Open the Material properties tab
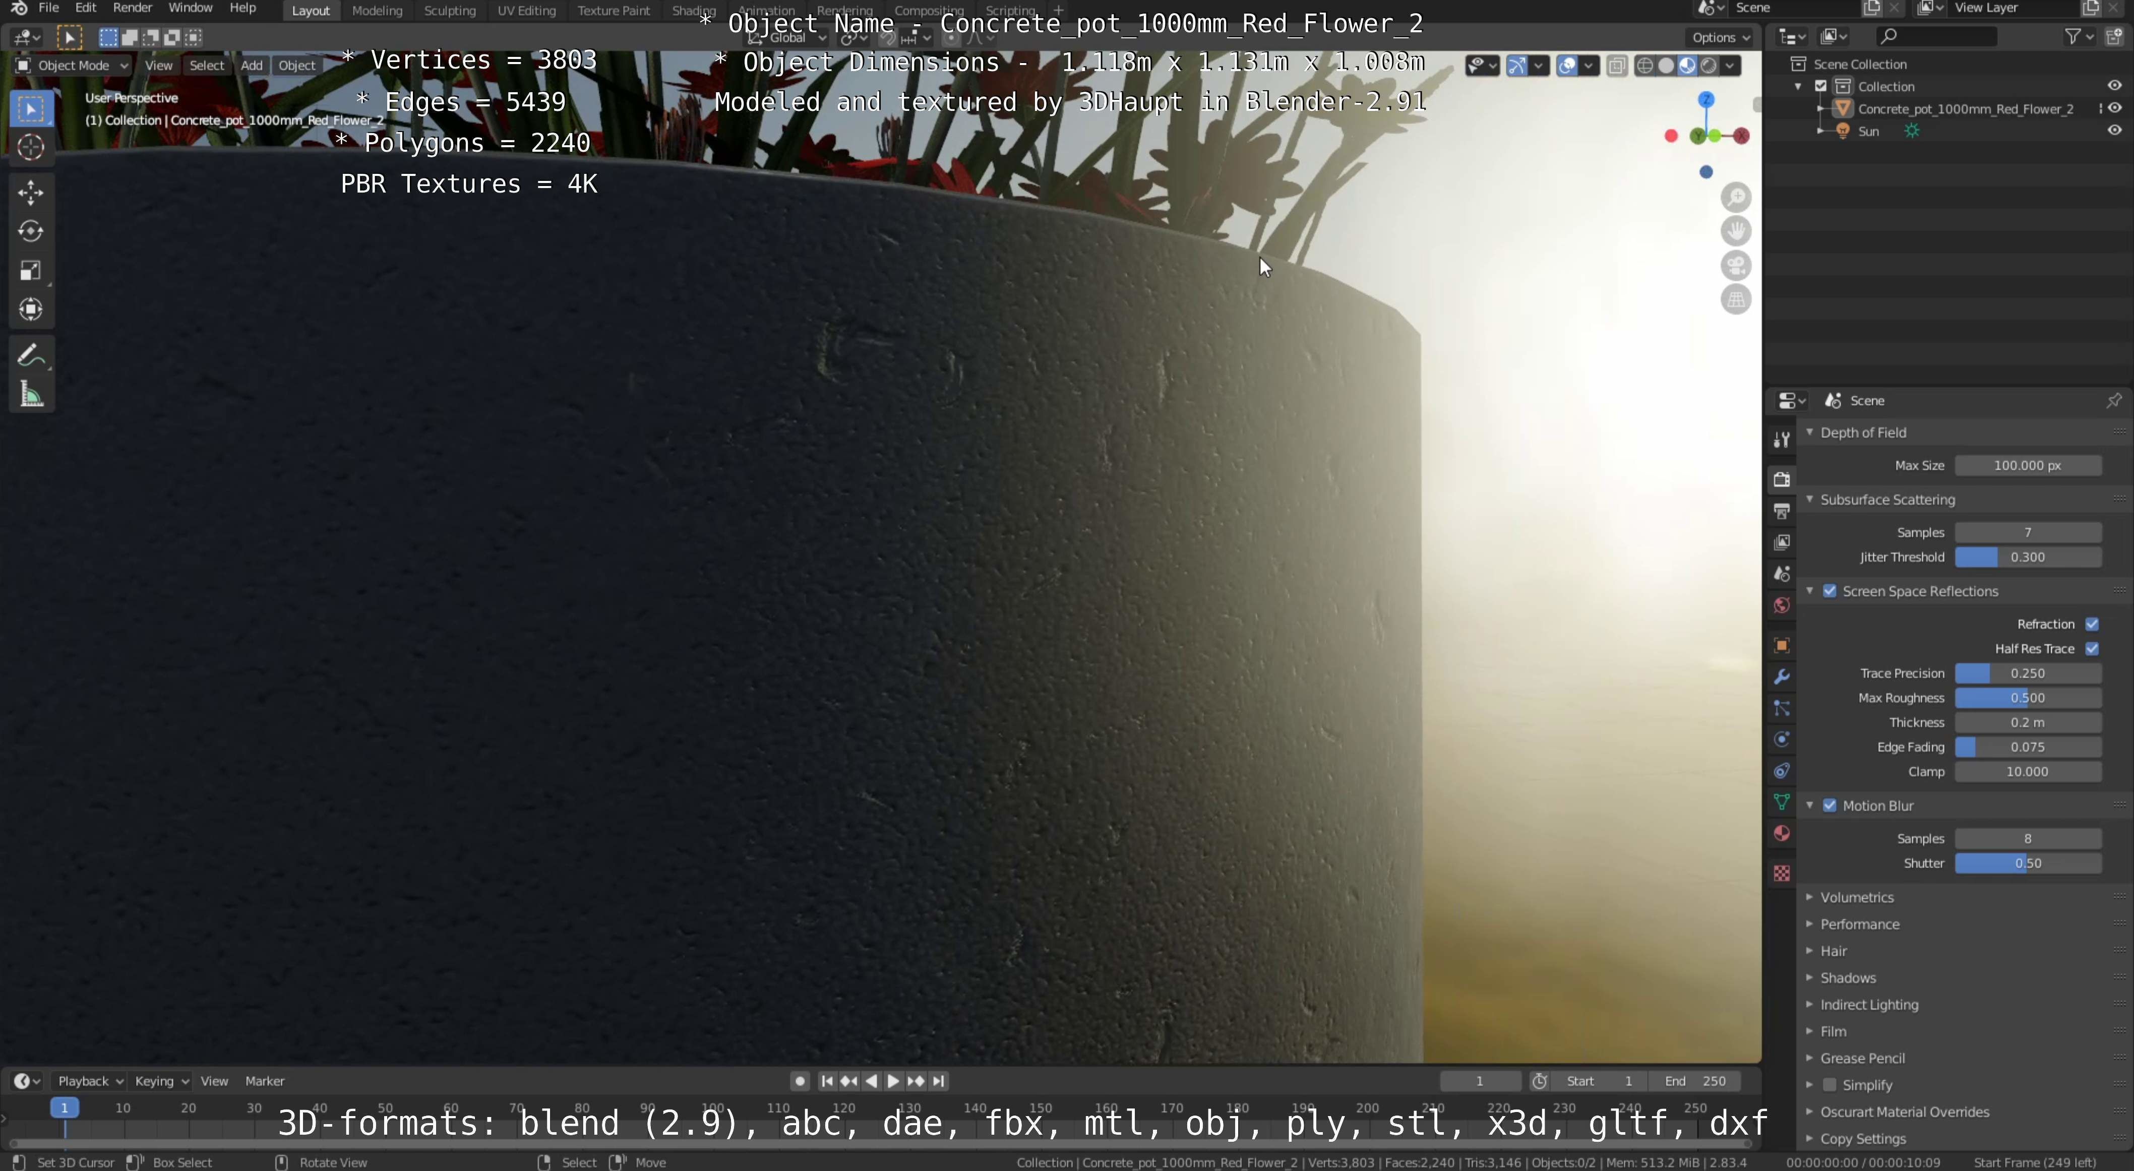2134x1171 pixels. pyautogui.click(x=1781, y=833)
